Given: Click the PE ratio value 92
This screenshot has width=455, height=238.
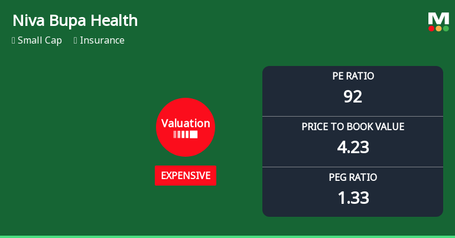Looking at the screenshot, I should point(353,96).
